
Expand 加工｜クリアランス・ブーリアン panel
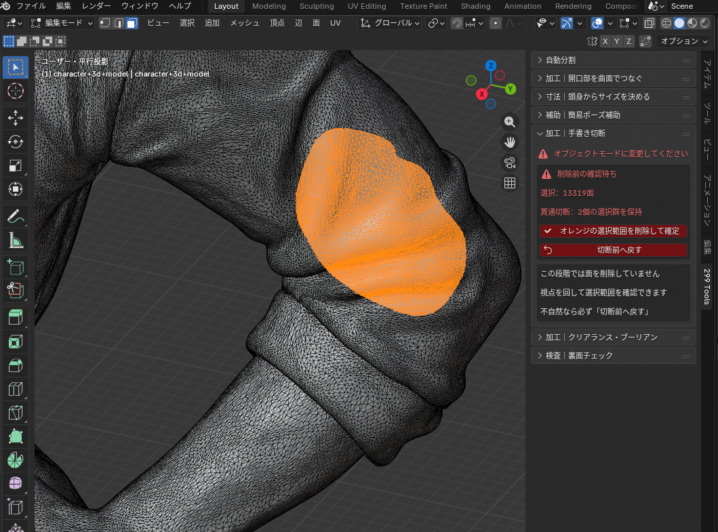(x=614, y=337)
